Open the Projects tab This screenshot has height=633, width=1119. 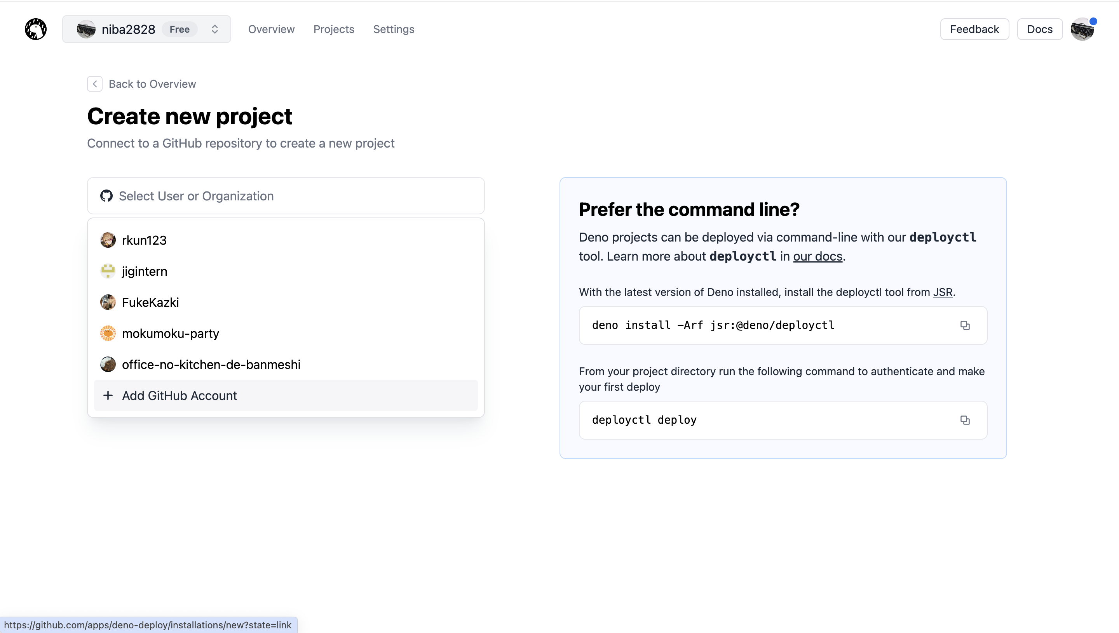click(x=334, y=29)
